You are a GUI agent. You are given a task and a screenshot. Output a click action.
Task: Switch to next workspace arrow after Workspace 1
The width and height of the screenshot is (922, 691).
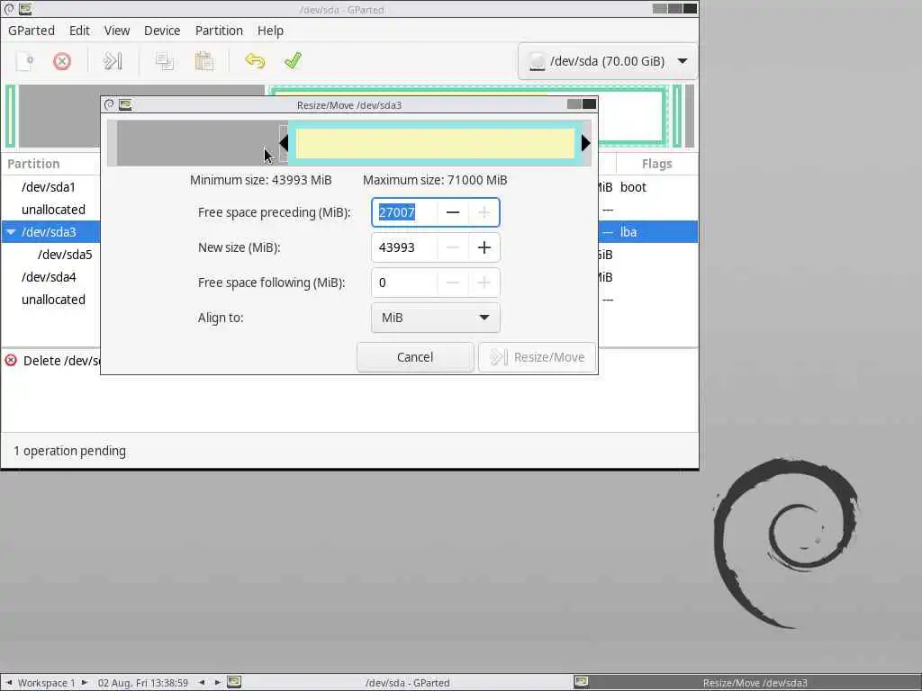click(84, 683)
